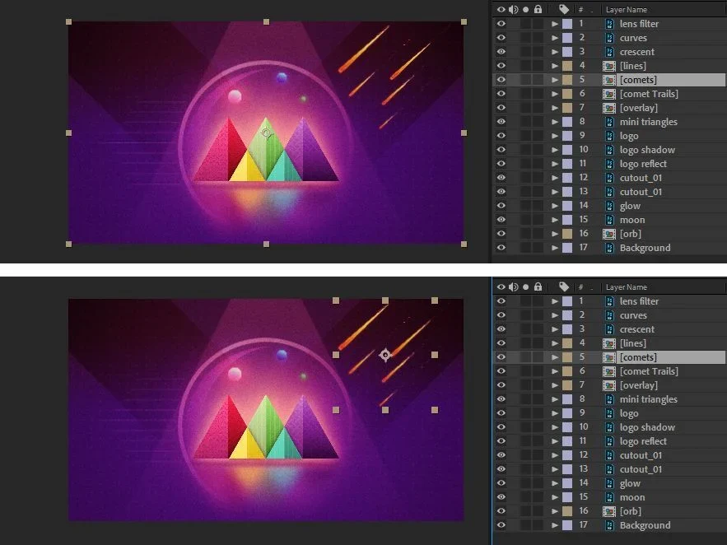Click the file icon of Background in upper timeline
727x545 pixels.
[x=610, y=248]
